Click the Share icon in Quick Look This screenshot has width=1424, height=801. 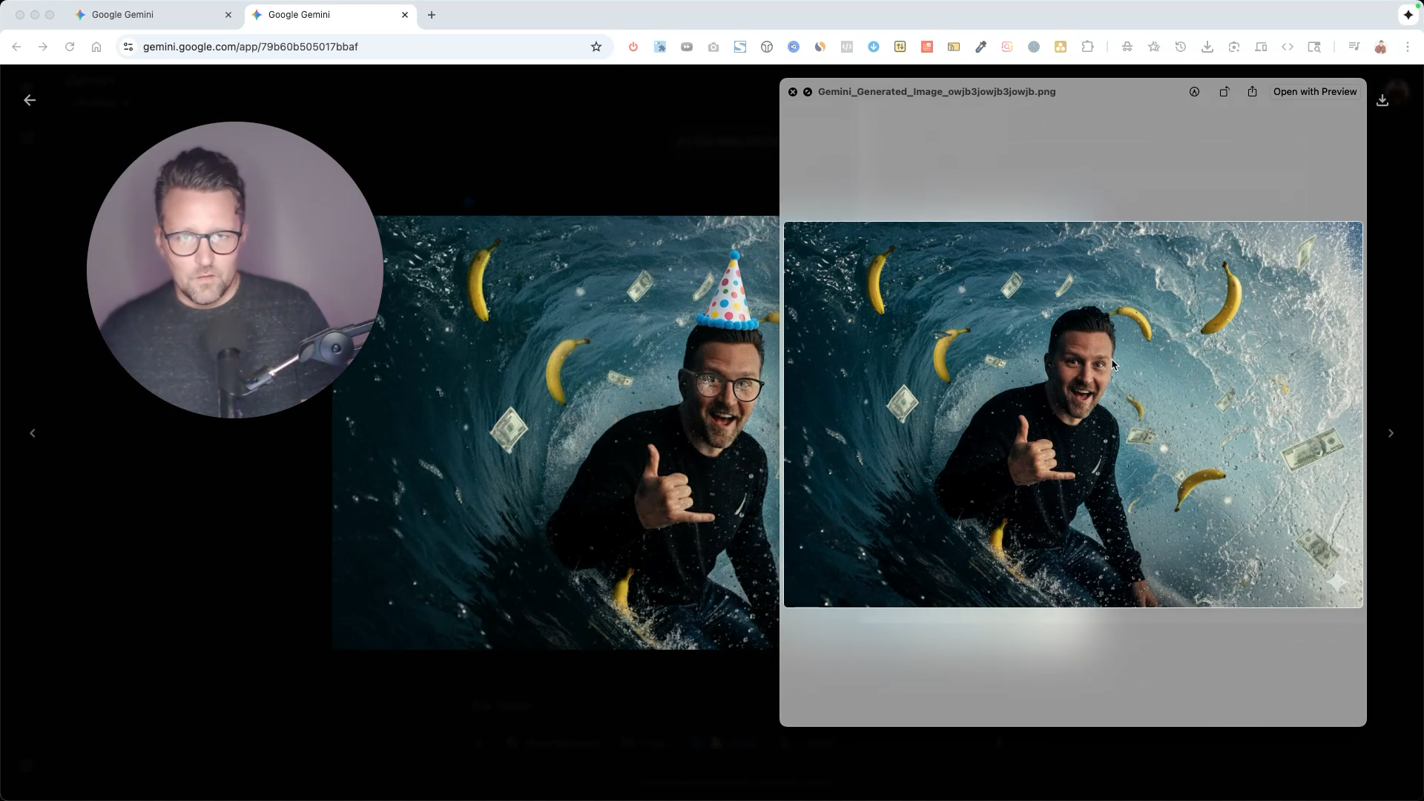pos(1252,92)
